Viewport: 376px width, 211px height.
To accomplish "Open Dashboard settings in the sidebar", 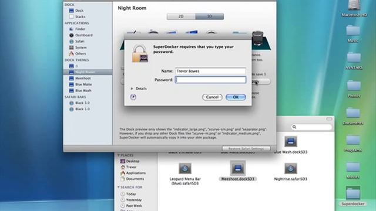I will coord(83,35).
